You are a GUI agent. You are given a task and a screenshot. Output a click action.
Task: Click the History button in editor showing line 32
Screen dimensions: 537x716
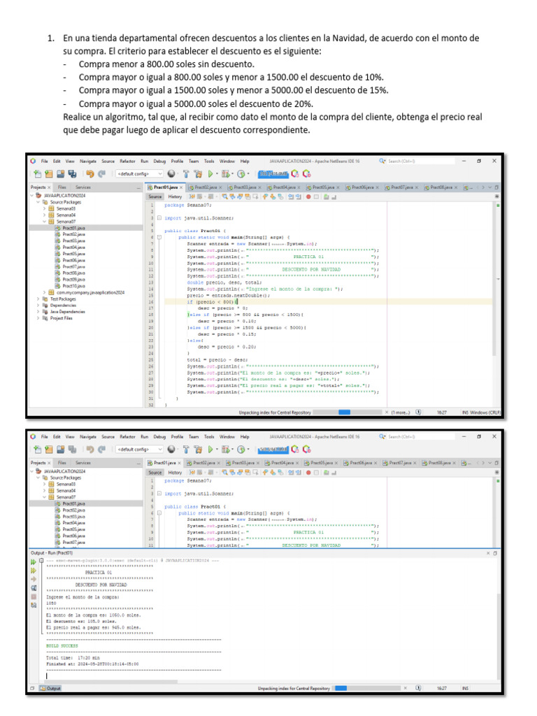(x=175, y=196)
